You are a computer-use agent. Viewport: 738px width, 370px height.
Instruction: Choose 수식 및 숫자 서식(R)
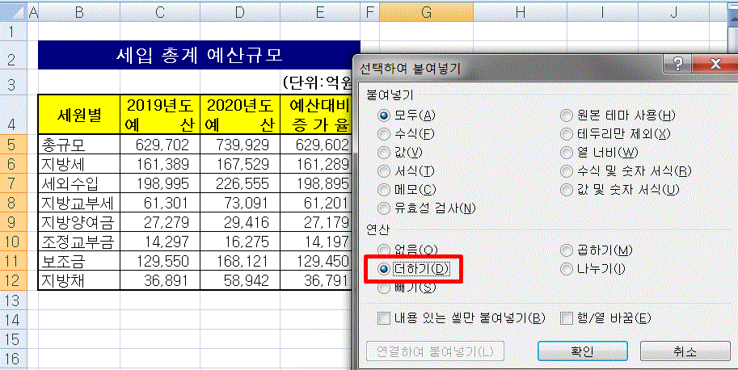(626, 171)
